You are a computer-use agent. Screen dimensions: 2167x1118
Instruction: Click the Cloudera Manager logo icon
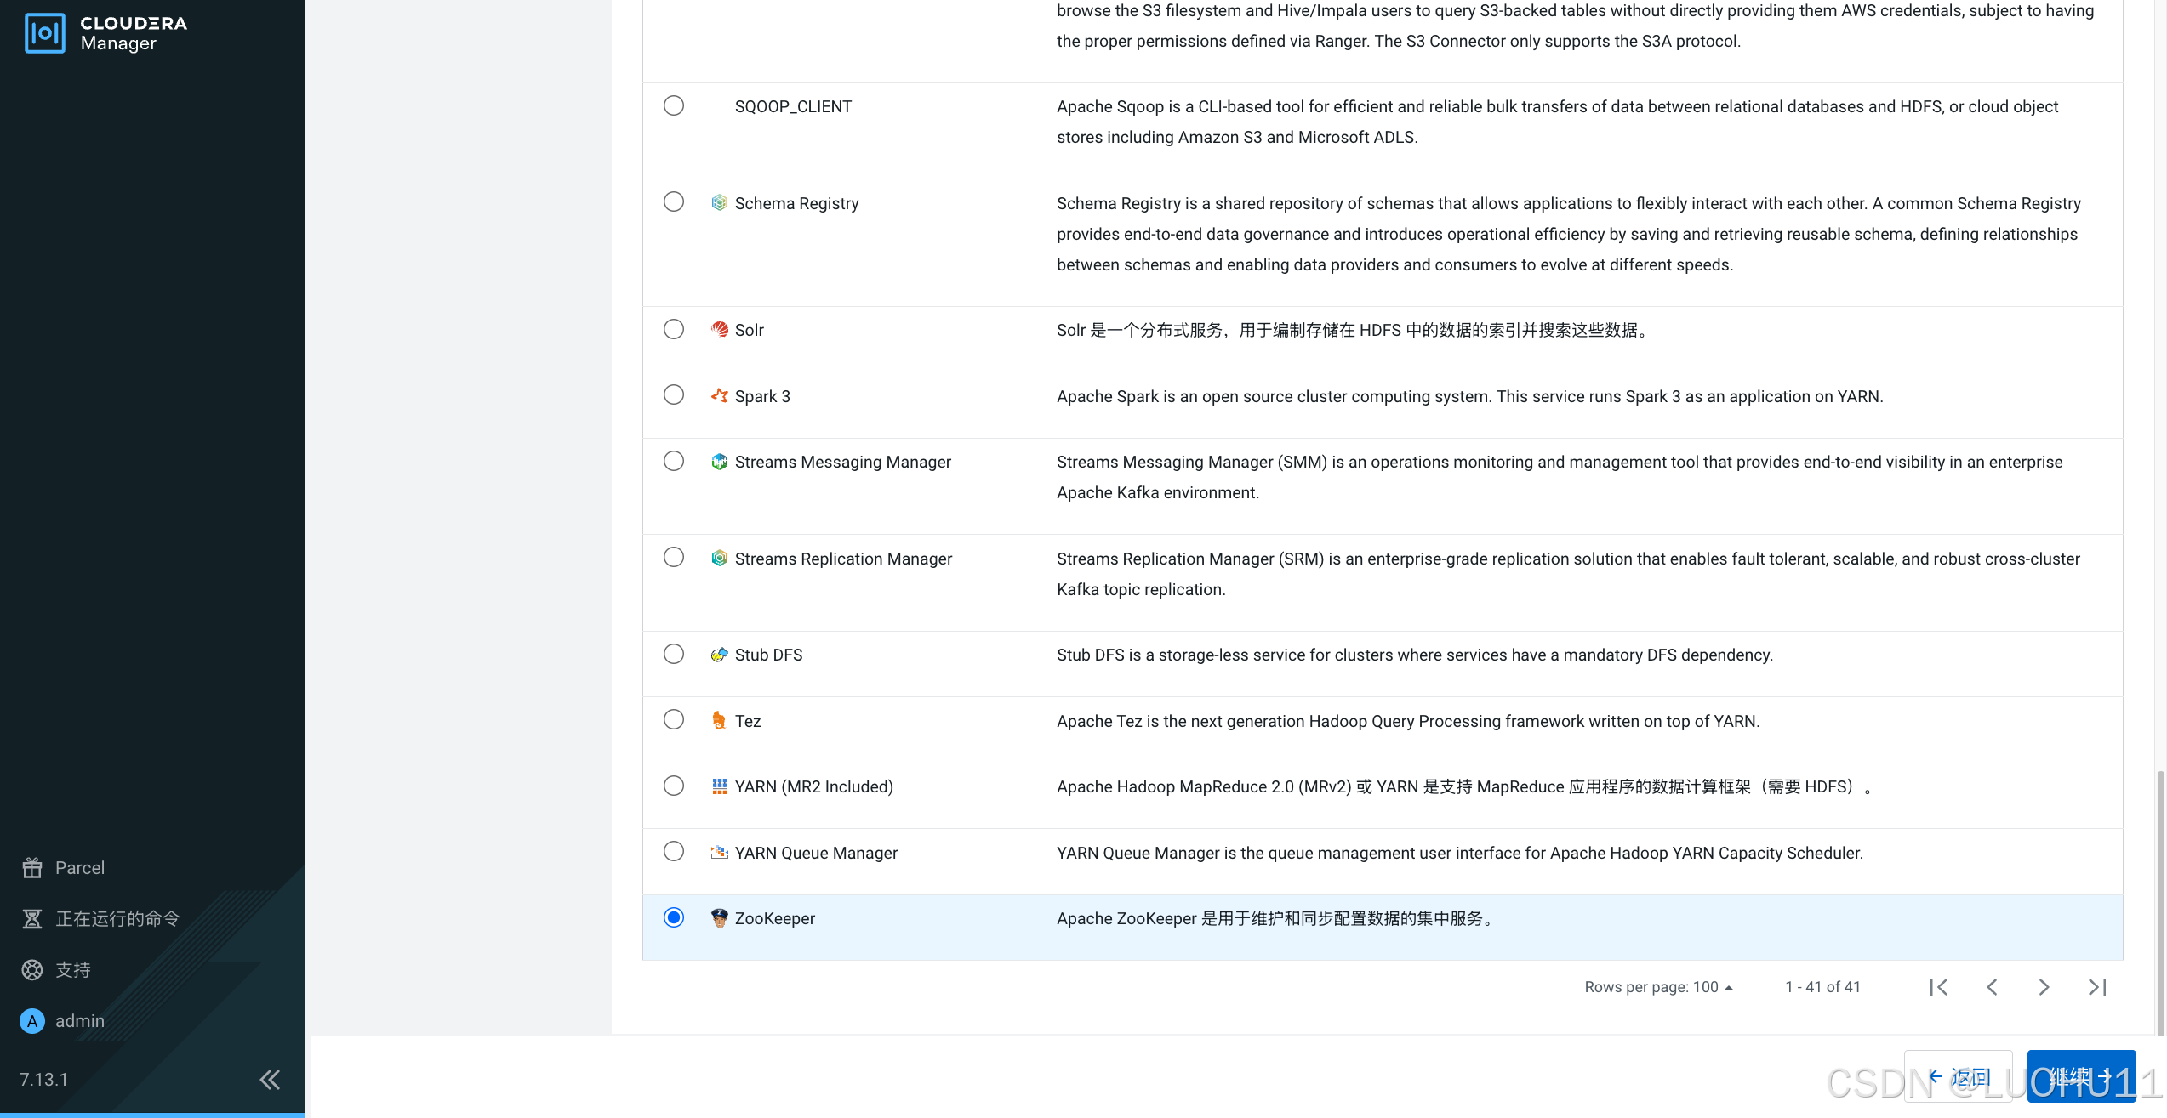pyautogui.click(x=45, y=33)
